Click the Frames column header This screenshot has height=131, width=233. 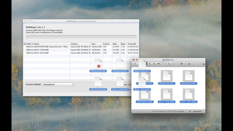point(107,44)
